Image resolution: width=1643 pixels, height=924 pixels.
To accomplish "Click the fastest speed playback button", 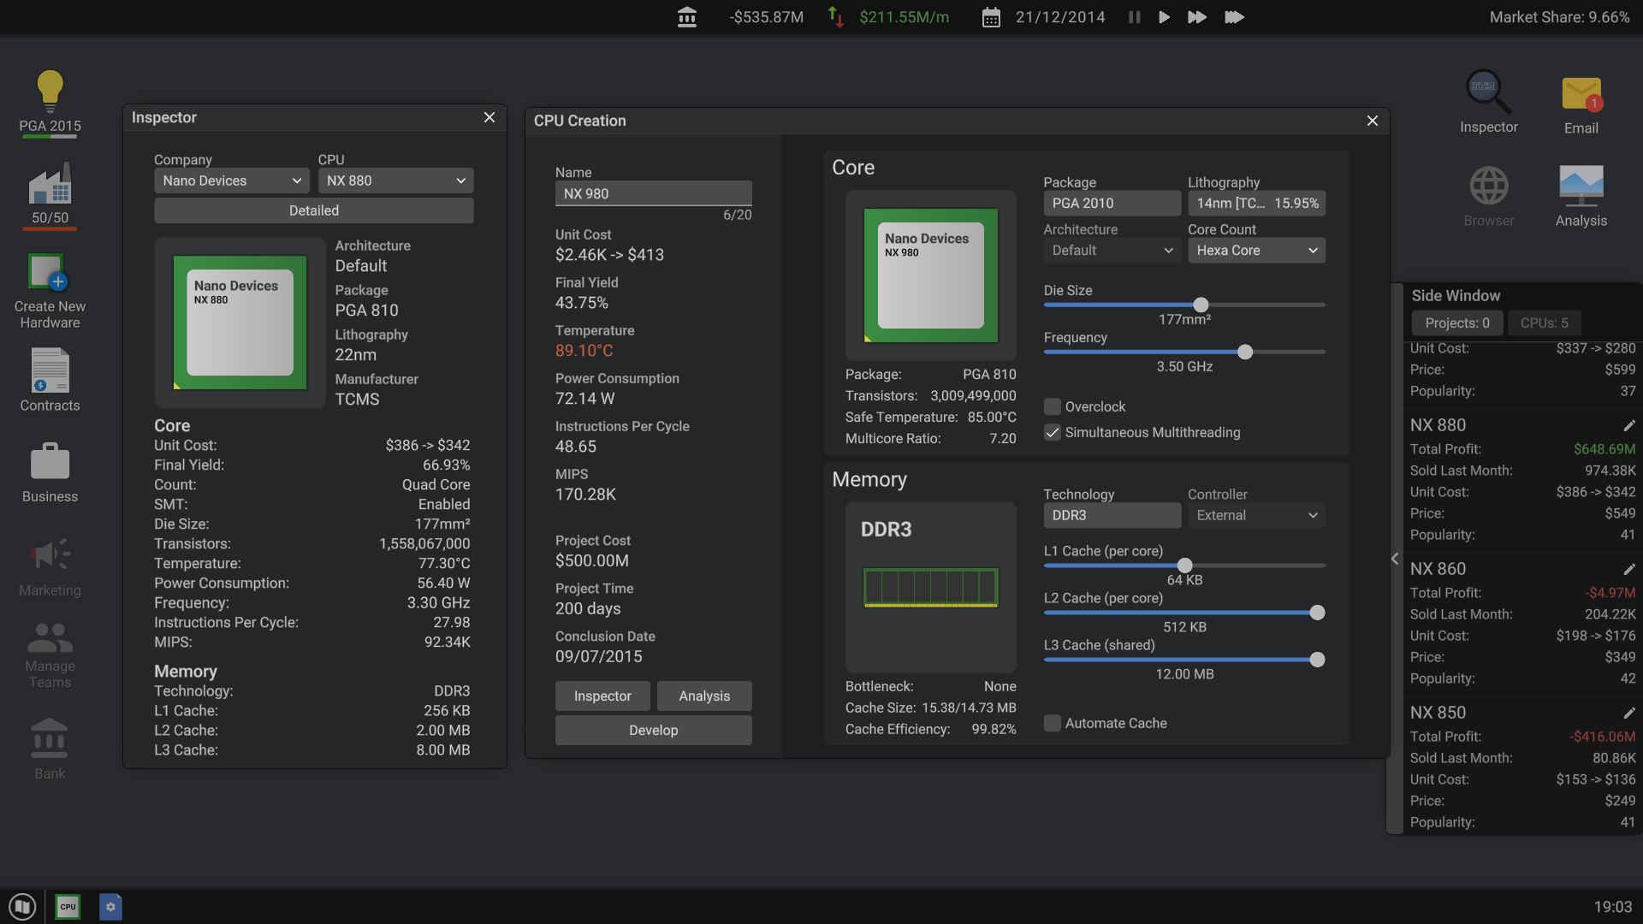I will [x=1233, y=17].
